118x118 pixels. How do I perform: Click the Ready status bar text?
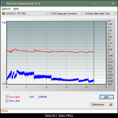(5, 111)
